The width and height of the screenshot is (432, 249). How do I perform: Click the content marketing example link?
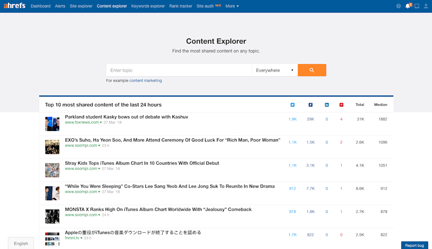(146, 81)
